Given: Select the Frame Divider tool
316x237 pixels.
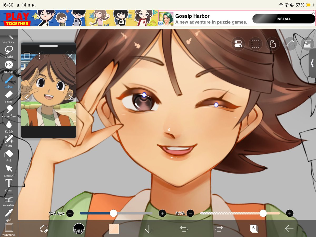Looking at the screenshot, I should pyautogui.click(x=9, y=200).
